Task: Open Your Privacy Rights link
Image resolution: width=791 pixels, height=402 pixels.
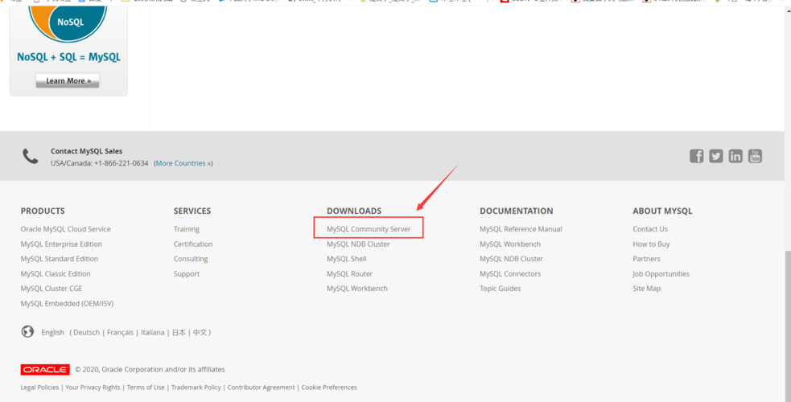Action: point(93,388)
